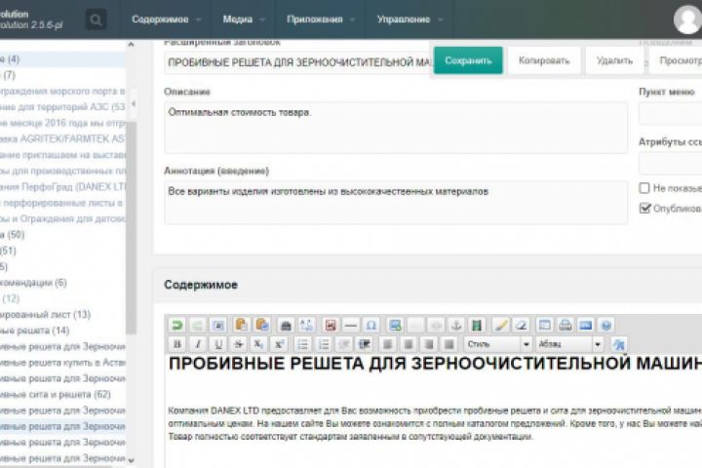Tick the 'Не показывать' checkbox
The image size is (702, 468).
pyautogui.click(x=644, y=188)
